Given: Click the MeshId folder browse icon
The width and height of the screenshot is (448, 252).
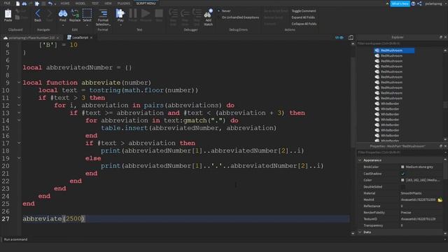Looking at the screenshot, I should pyautogui.click(x=440, y=199).
